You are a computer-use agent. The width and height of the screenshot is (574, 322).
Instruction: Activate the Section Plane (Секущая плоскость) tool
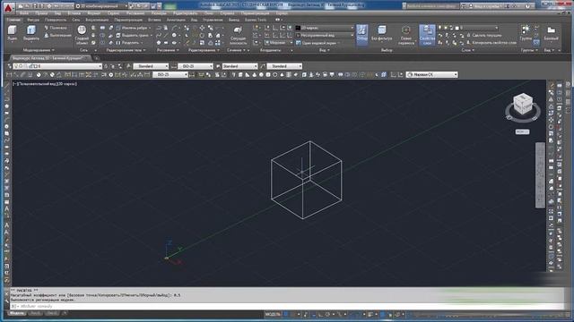tap(238, 35)
